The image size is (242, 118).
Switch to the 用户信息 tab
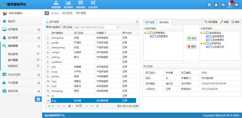point(150,22)
